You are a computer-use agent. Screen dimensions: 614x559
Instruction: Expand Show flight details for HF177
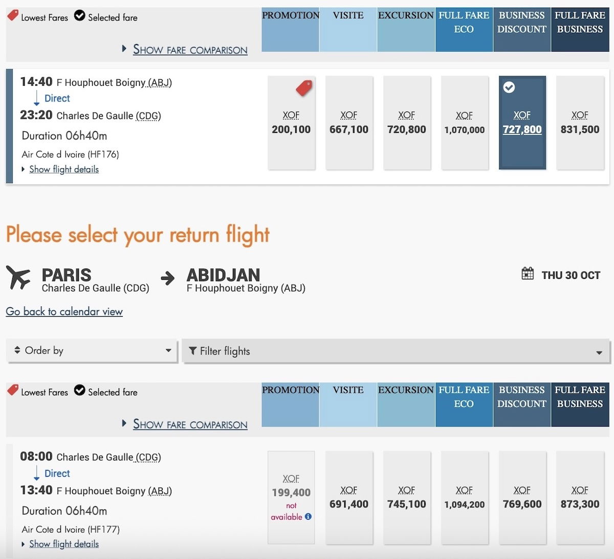[x=64, y=544]
